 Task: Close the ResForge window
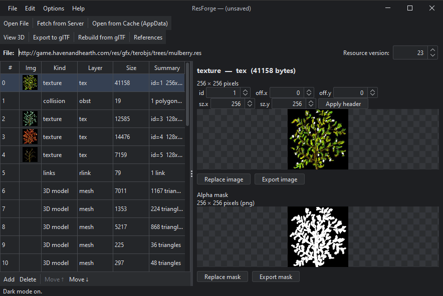[x=431, y=8]
